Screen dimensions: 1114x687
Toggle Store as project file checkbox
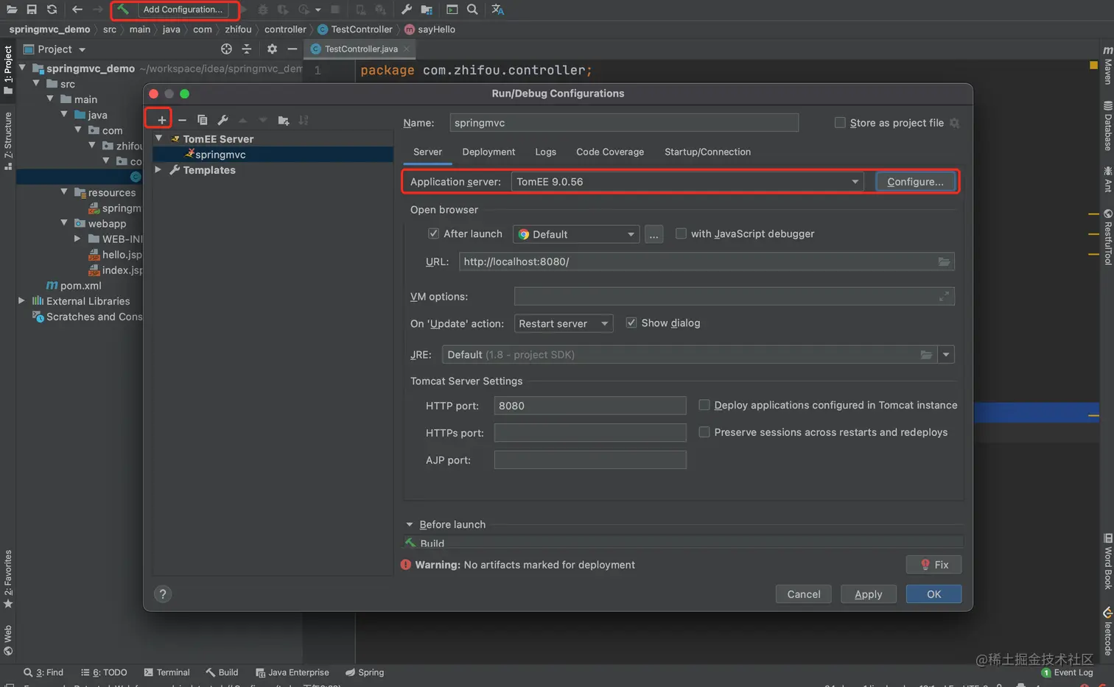(840, 123)
